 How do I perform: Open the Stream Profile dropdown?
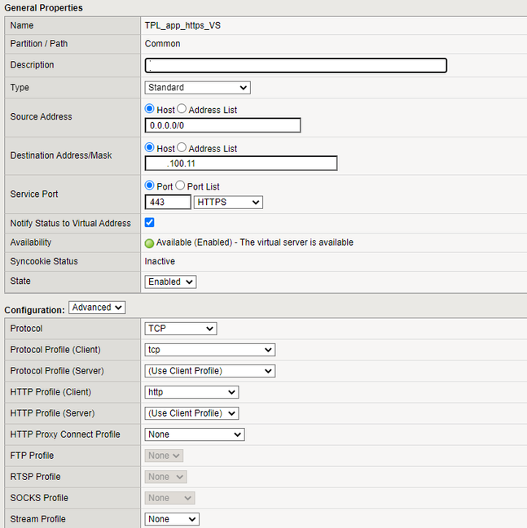[x=171, y=519]
